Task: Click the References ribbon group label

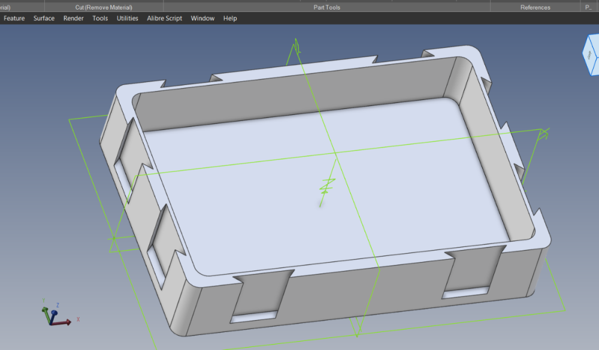Action: 535,7
